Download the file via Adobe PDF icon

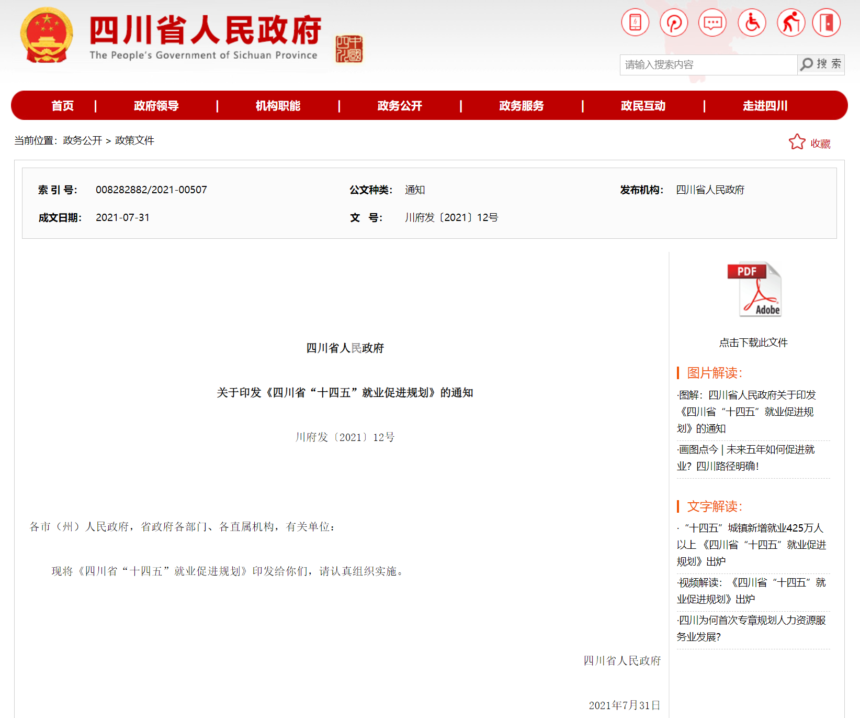754,290
